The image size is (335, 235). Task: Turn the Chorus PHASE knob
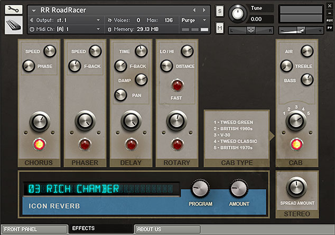(29, 66)
